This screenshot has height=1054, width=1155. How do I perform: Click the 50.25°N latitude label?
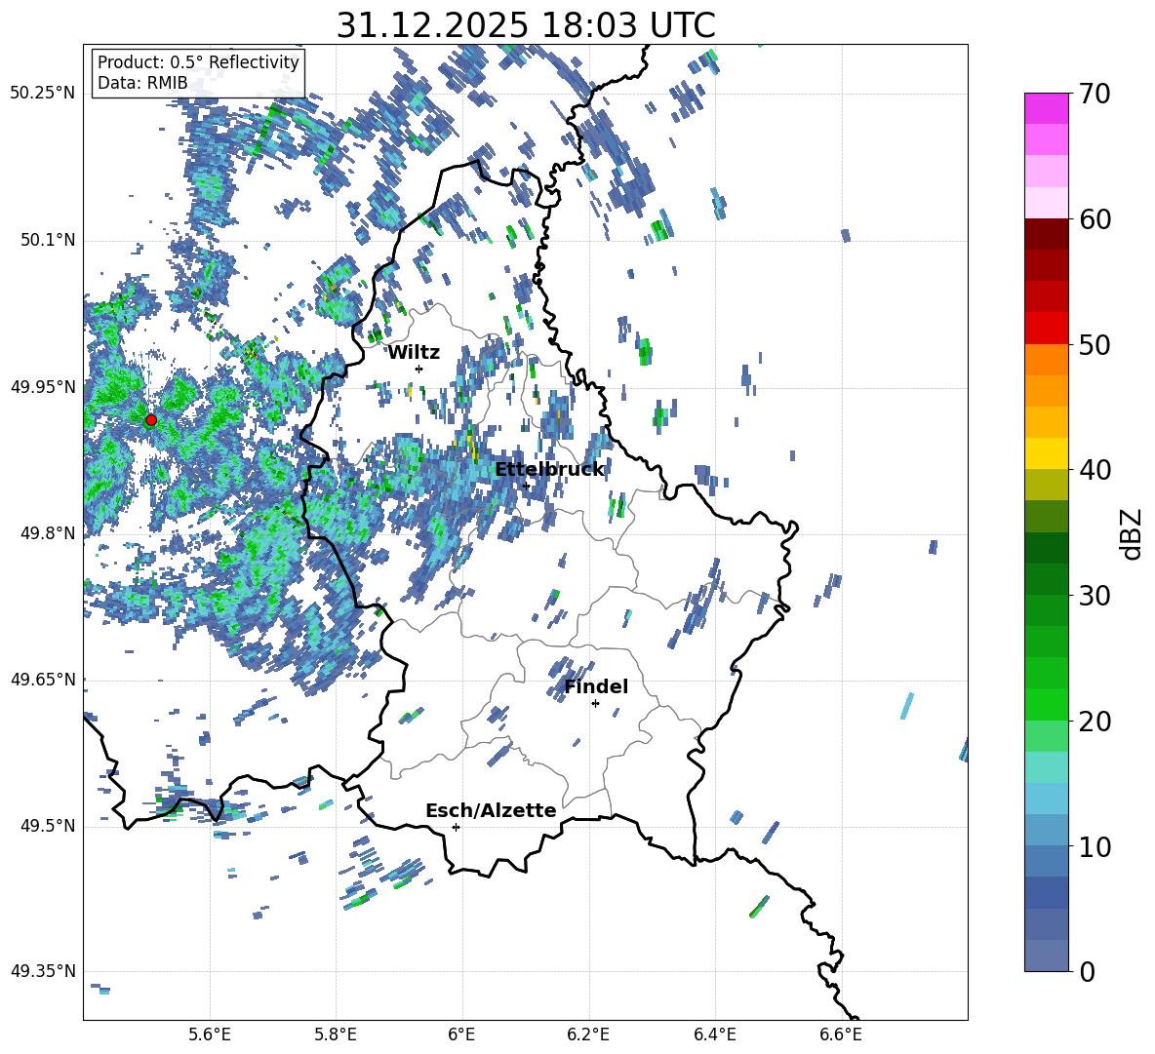click(x=43, y=94)
